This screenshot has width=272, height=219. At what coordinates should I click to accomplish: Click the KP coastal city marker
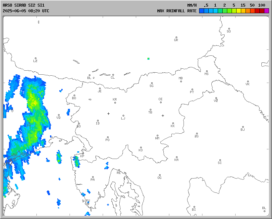[83, 153]
